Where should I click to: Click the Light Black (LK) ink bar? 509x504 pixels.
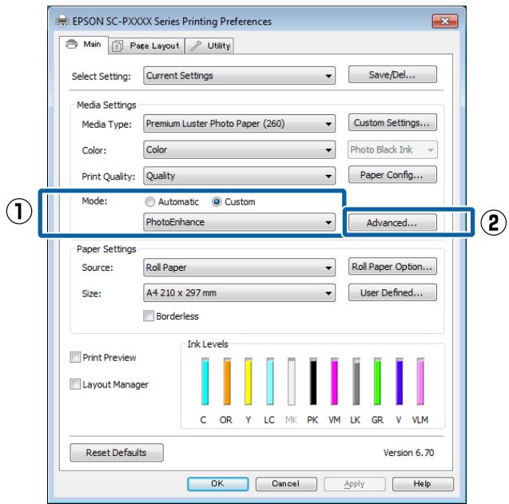point(356,381)
